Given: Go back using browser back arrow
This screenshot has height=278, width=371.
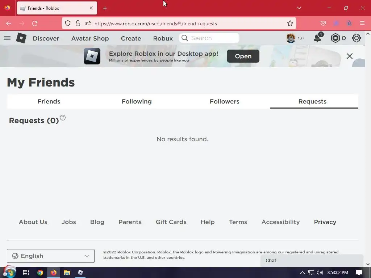Looking at the screenshot, I should tap(9, 24).
